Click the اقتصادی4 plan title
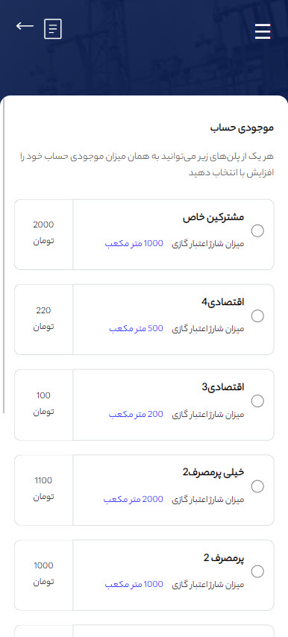The height and width of the screenshot is (637, 288). click(x=222, y=302)
